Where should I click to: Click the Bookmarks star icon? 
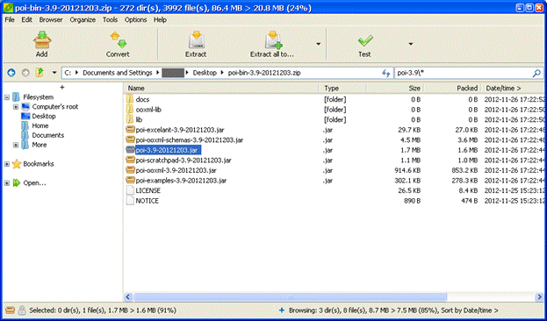click(x=17, y=164)
